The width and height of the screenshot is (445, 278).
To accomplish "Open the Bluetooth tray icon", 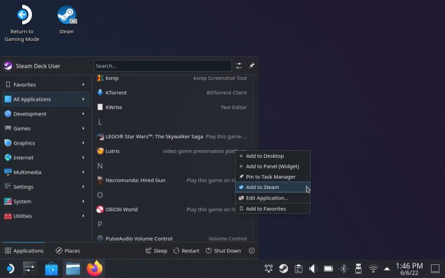I will click(x=343, y=268).
